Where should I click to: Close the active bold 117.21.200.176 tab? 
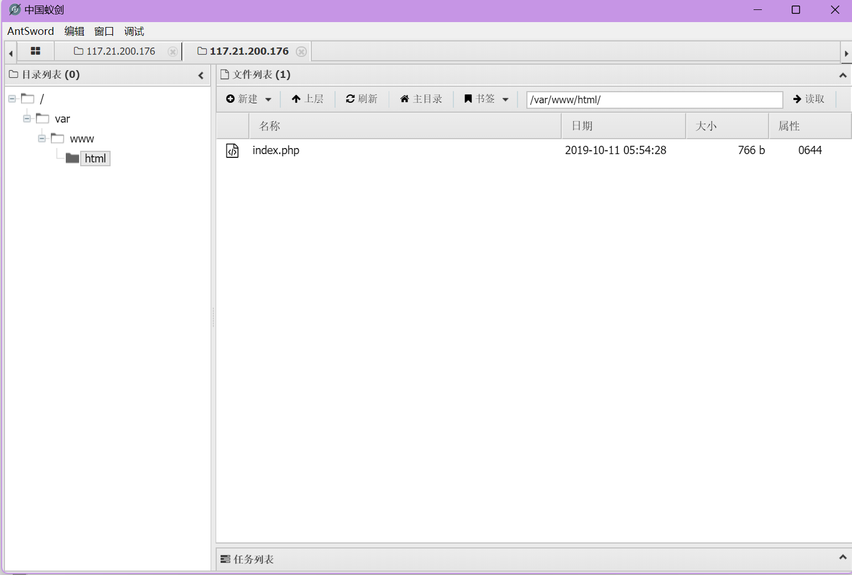[301, 52]
